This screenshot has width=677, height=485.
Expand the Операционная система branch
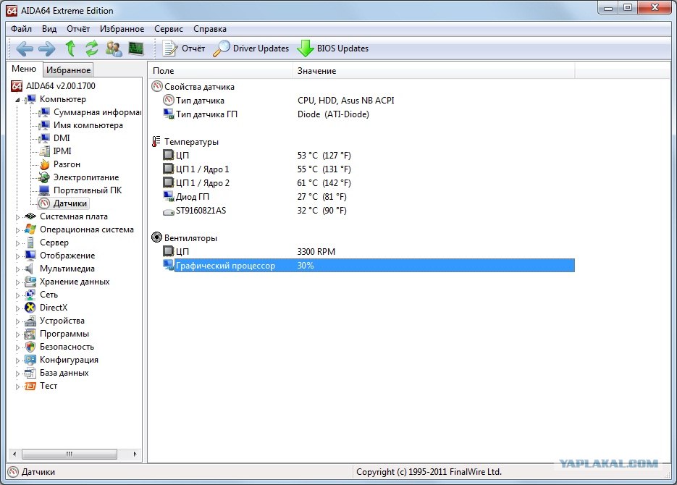point(17,230)
